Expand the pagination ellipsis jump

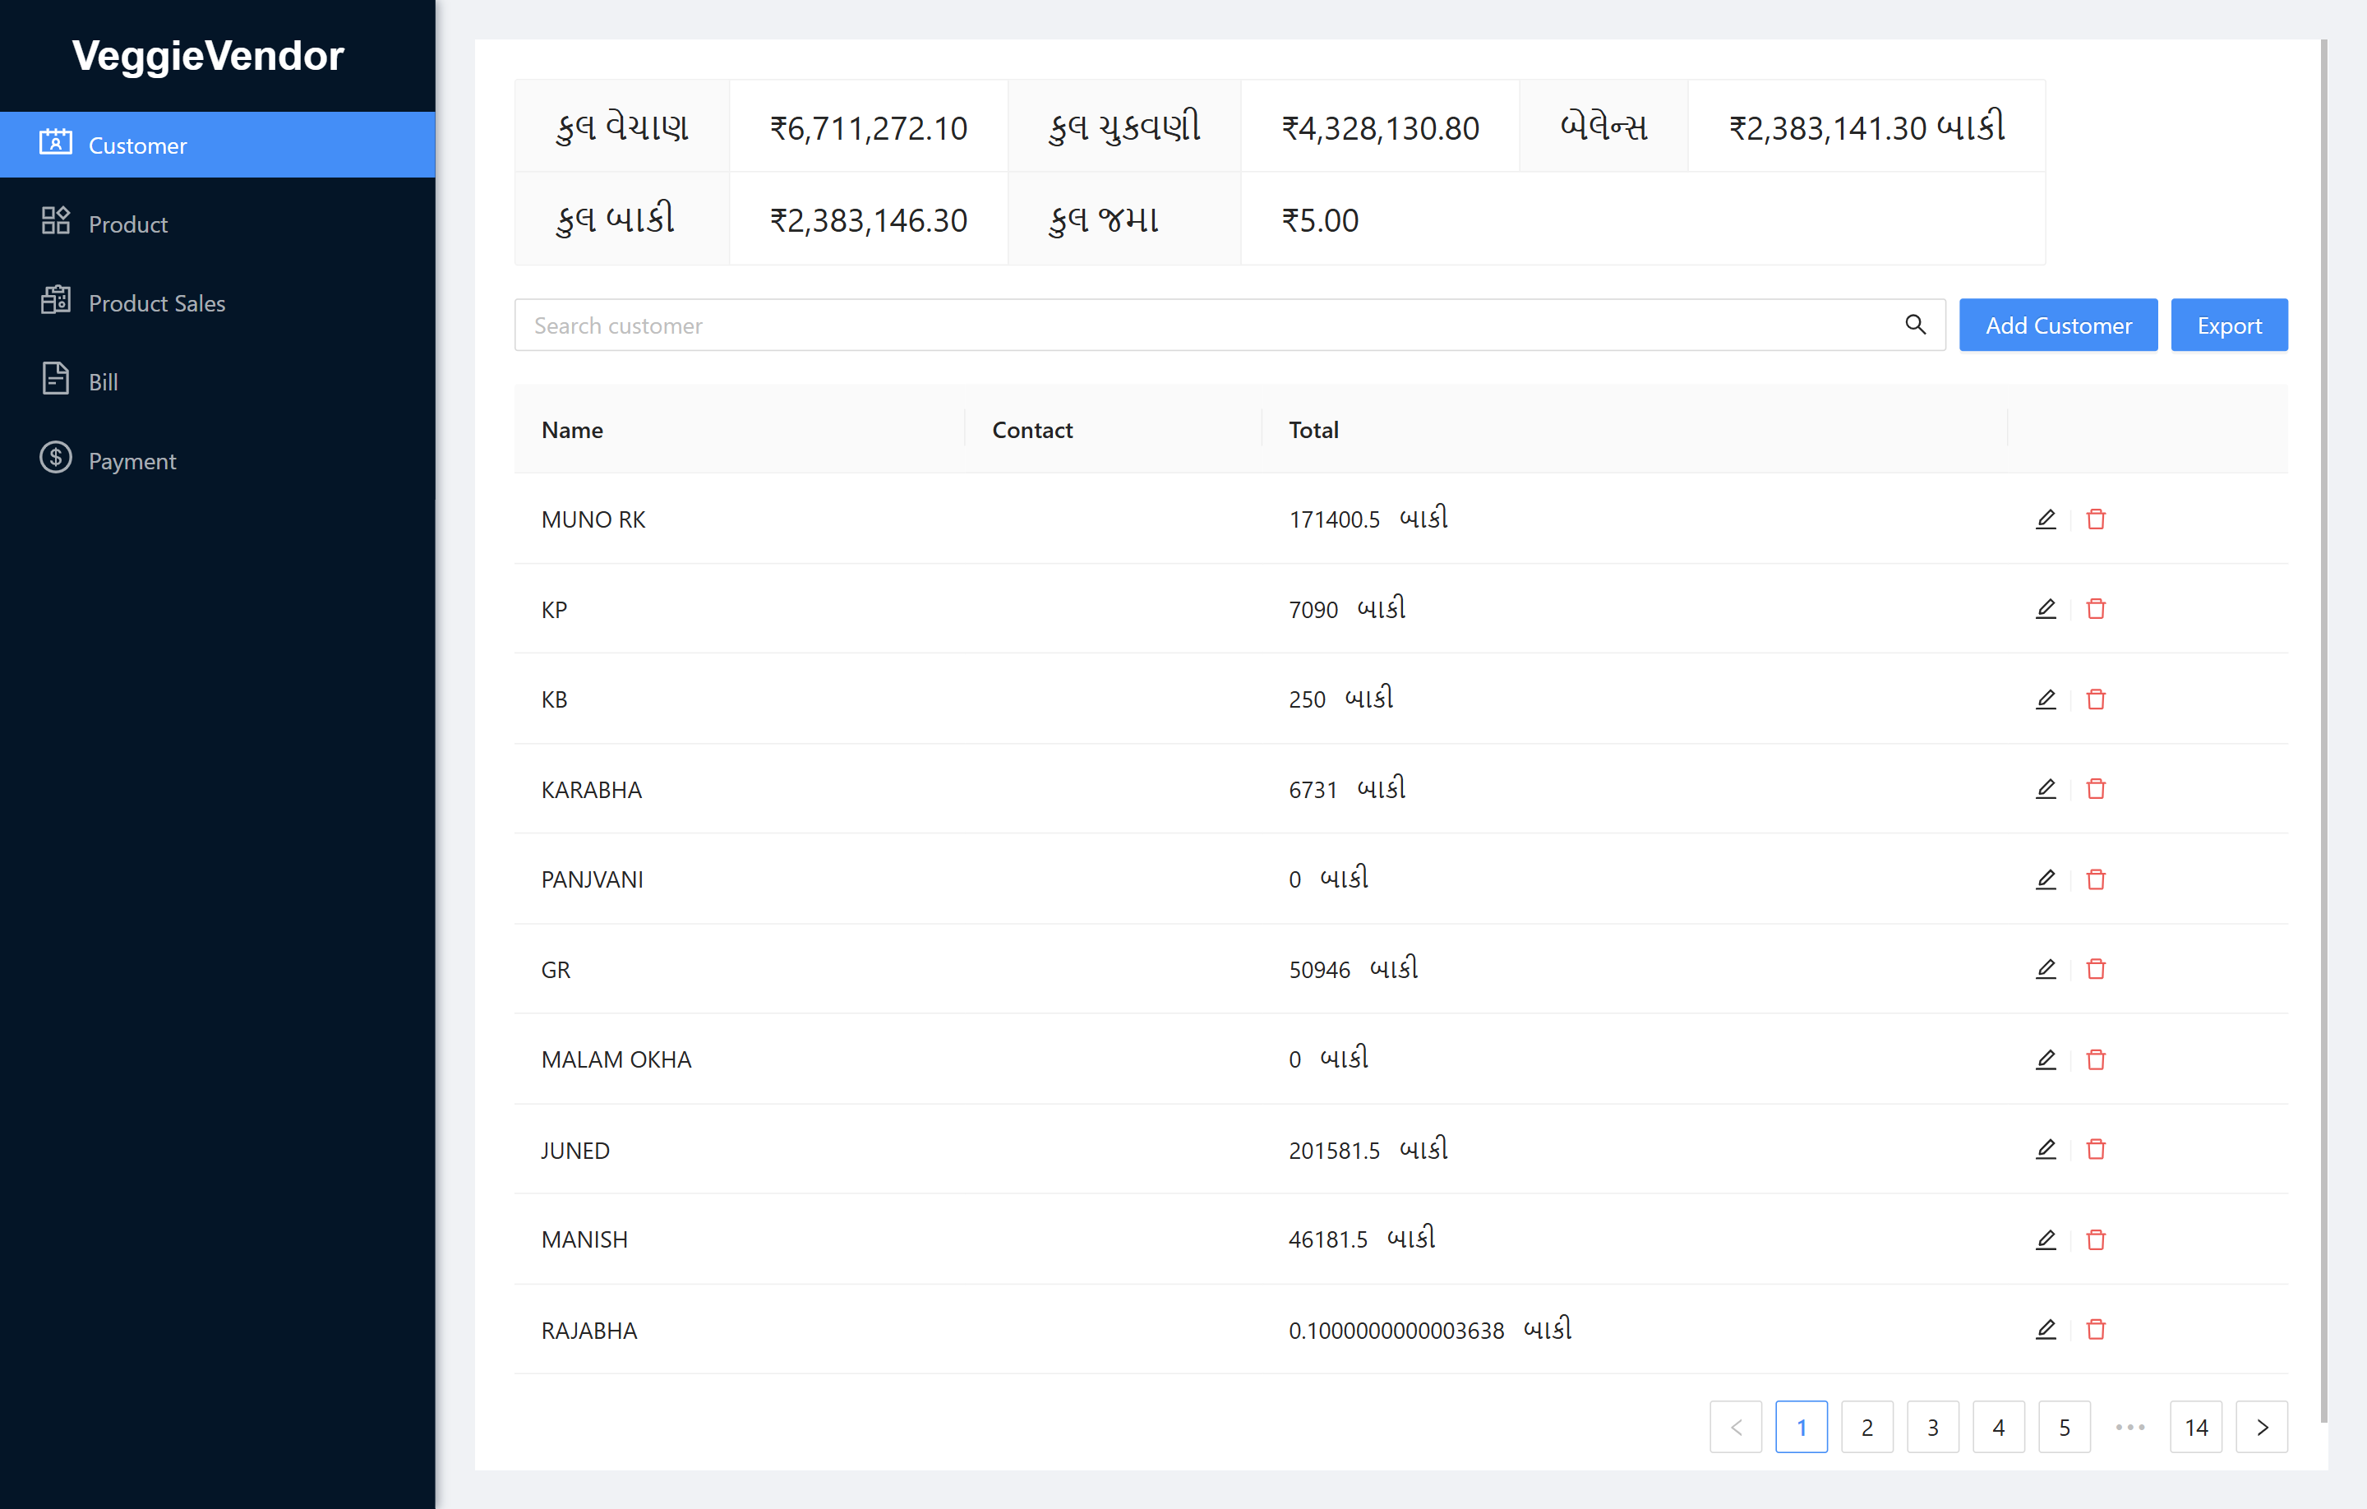coord(2129,1427)
